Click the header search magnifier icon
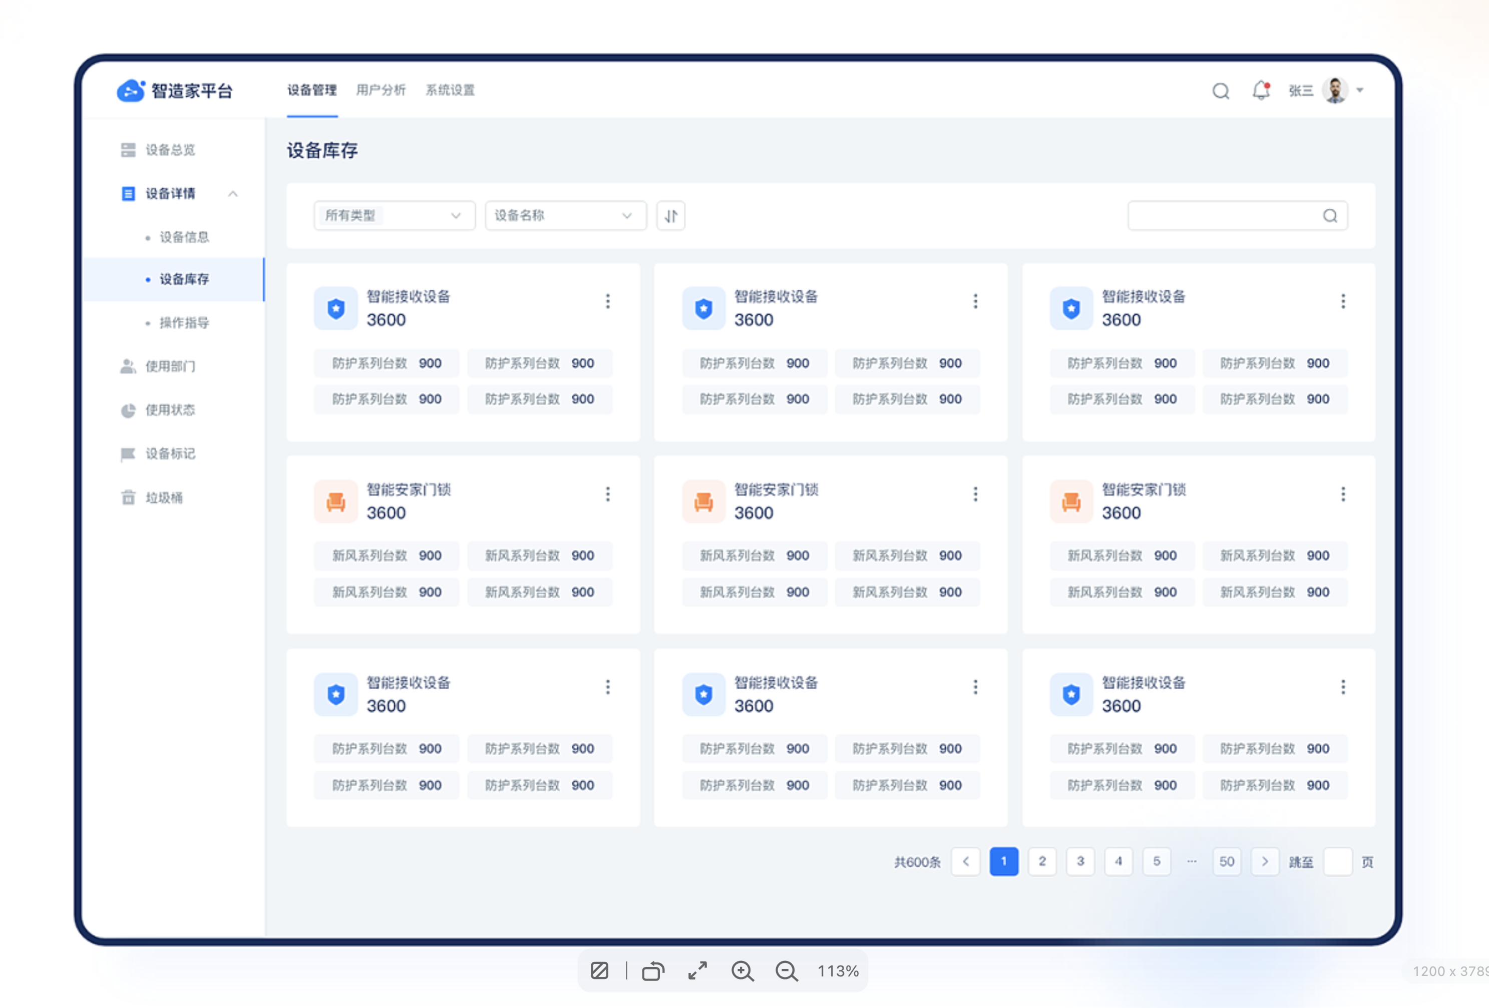The height and width of the screenshot is (1008, 1489). tap(1221, 91)
